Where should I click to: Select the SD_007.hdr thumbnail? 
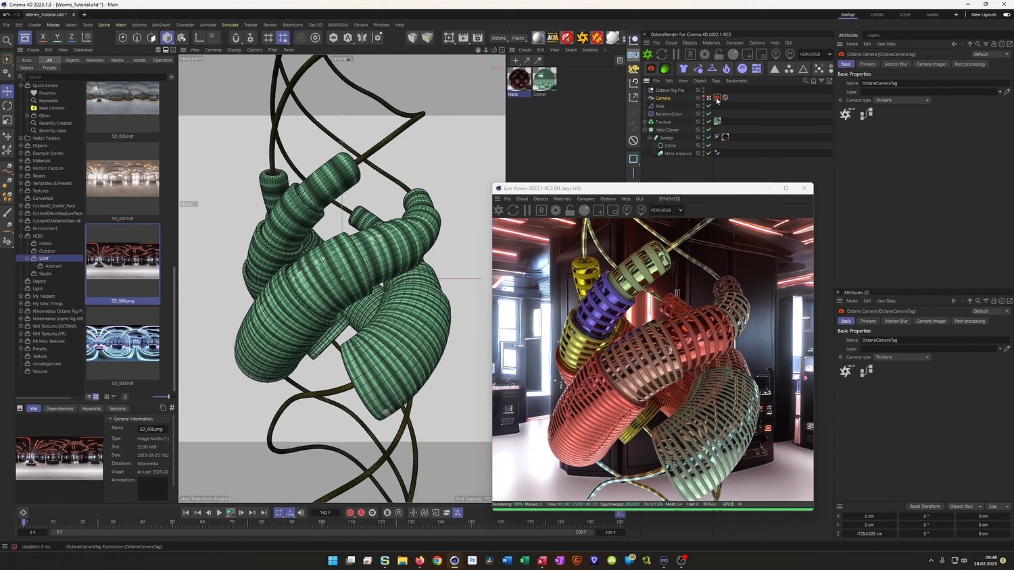123,178
